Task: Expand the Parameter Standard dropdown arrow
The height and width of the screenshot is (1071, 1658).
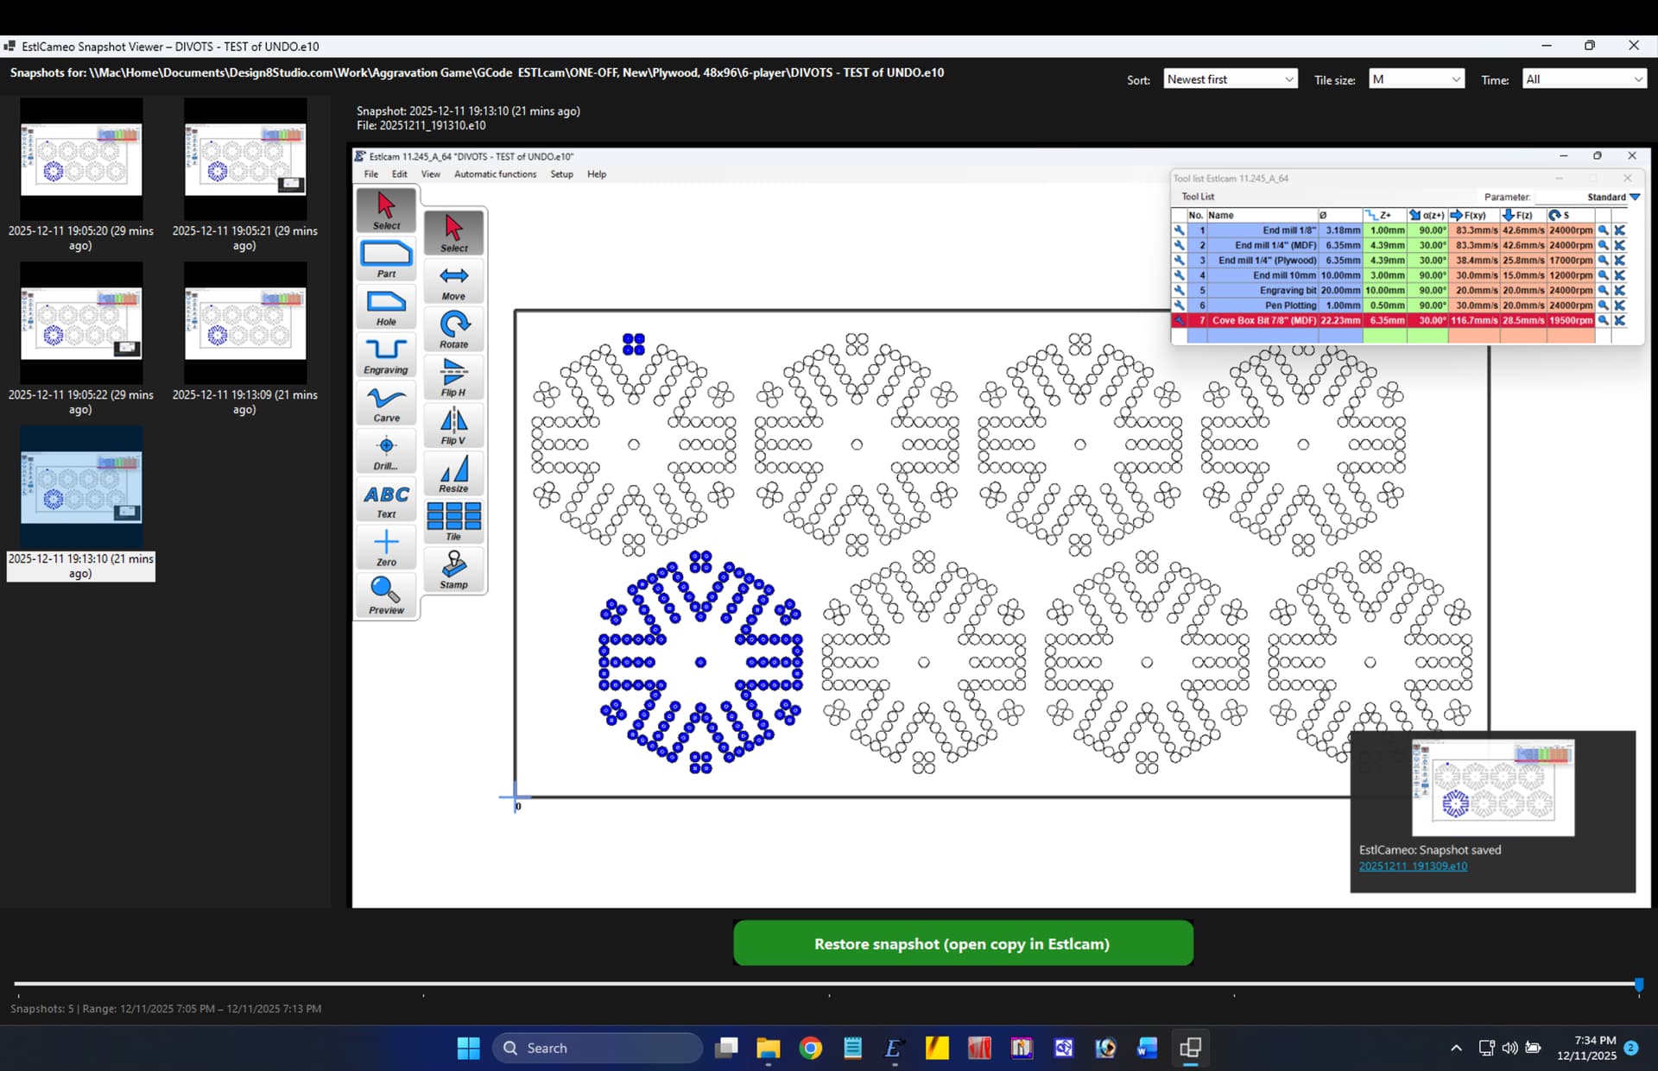Action: point(1635,197)
